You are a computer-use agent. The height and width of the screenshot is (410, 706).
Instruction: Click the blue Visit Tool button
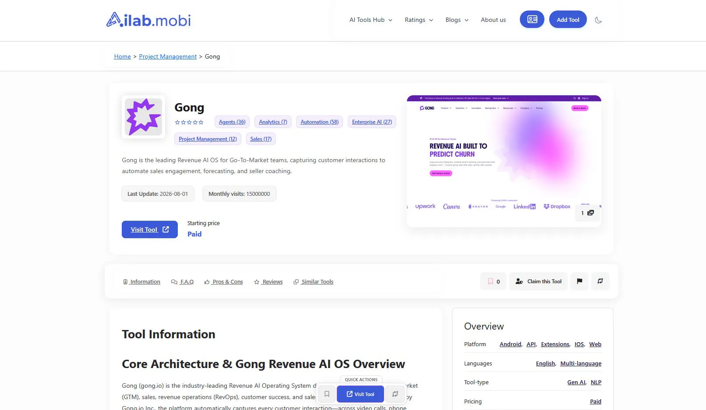(x=150, y=229)
